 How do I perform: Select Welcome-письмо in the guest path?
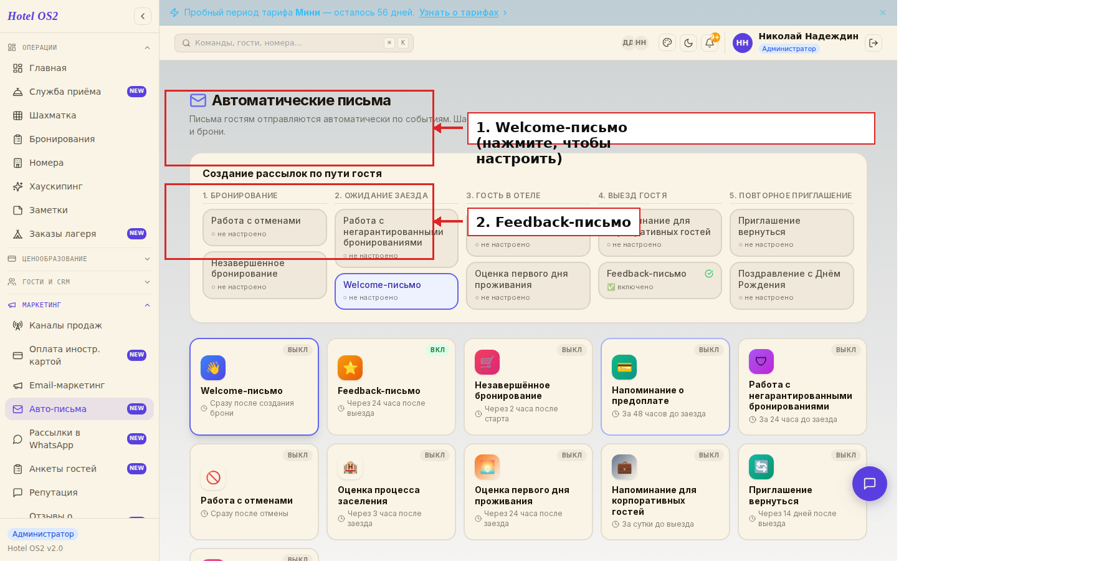tap(396, 291)
